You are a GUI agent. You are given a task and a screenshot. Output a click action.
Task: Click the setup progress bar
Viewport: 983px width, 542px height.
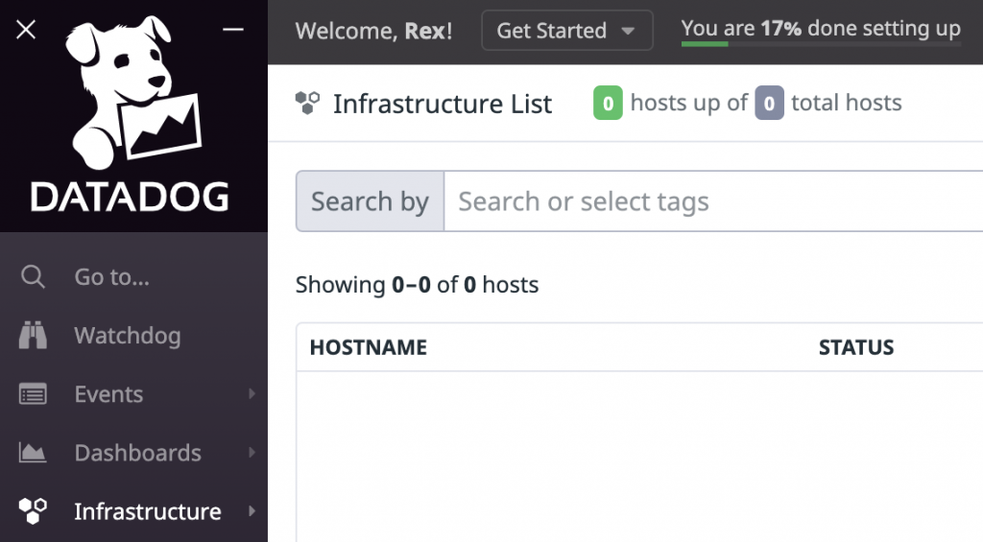[x=821, y=44]
